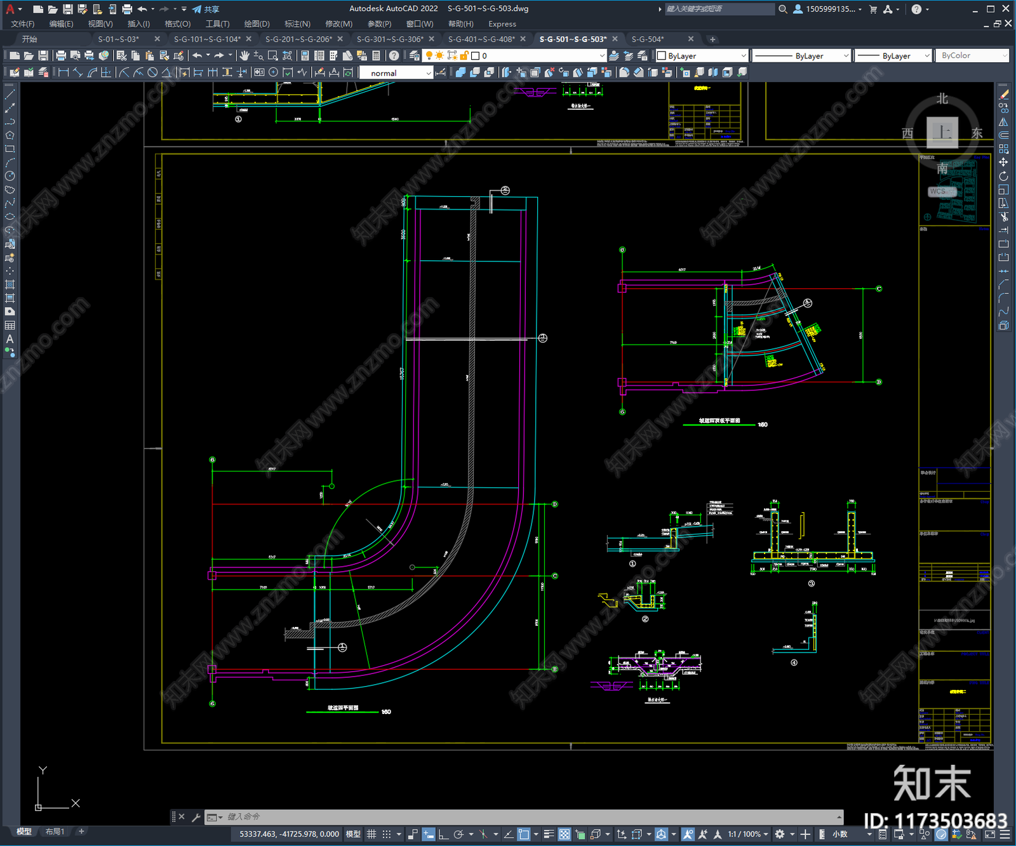
Task: Switch to the S-G-301~S-G-306 drawing tab
Action: click(x=389, y=39)
